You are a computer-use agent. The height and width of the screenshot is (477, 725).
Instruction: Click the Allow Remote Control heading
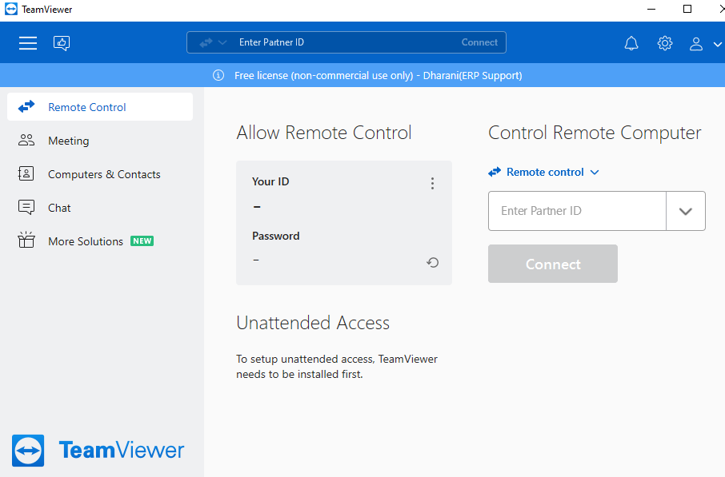323,133
